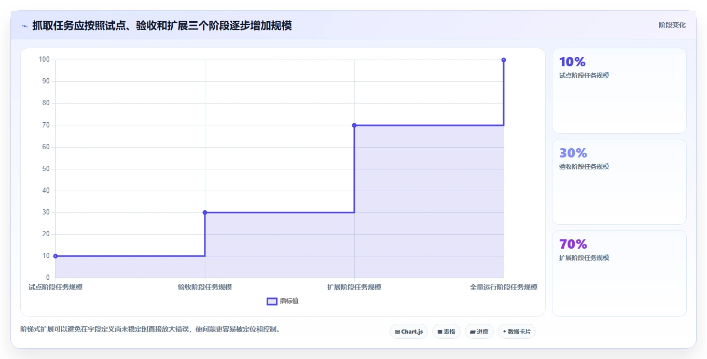Click the data point at value 70

point(354,125)
